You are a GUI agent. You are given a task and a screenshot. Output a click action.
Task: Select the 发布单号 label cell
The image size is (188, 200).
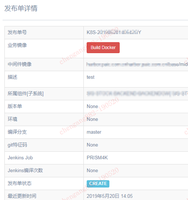(x=44, y=33)
